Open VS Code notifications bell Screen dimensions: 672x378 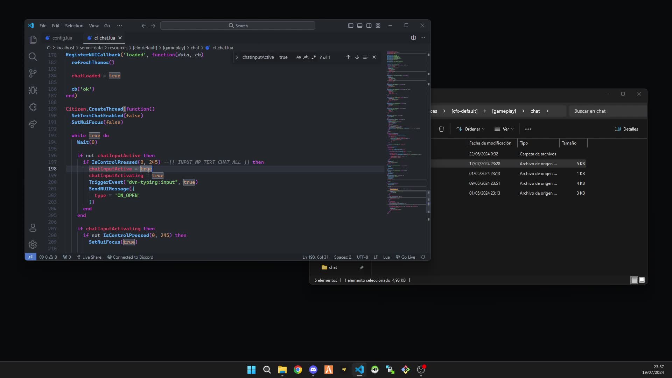coord(423,257)
